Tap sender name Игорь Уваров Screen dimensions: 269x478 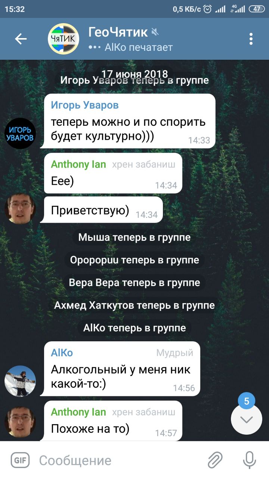coord(85,105)
